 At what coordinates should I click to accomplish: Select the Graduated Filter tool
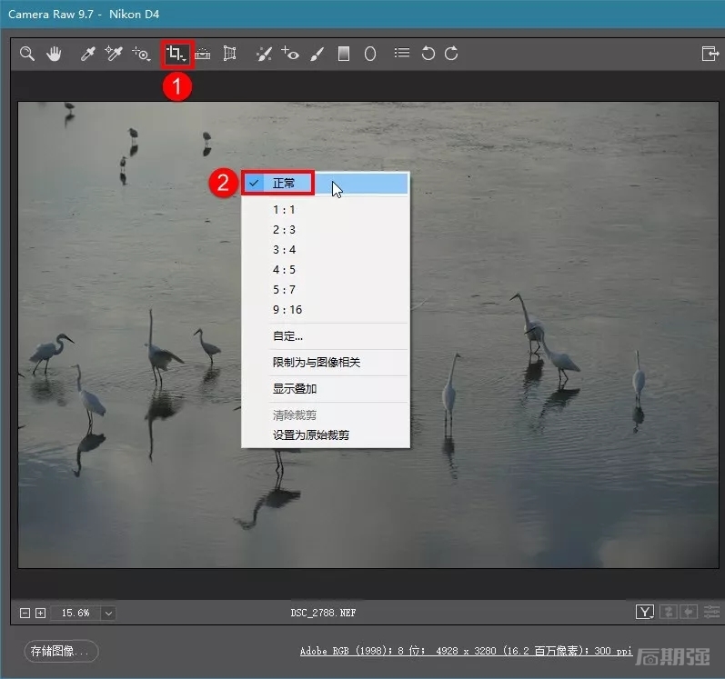point(344,54)
